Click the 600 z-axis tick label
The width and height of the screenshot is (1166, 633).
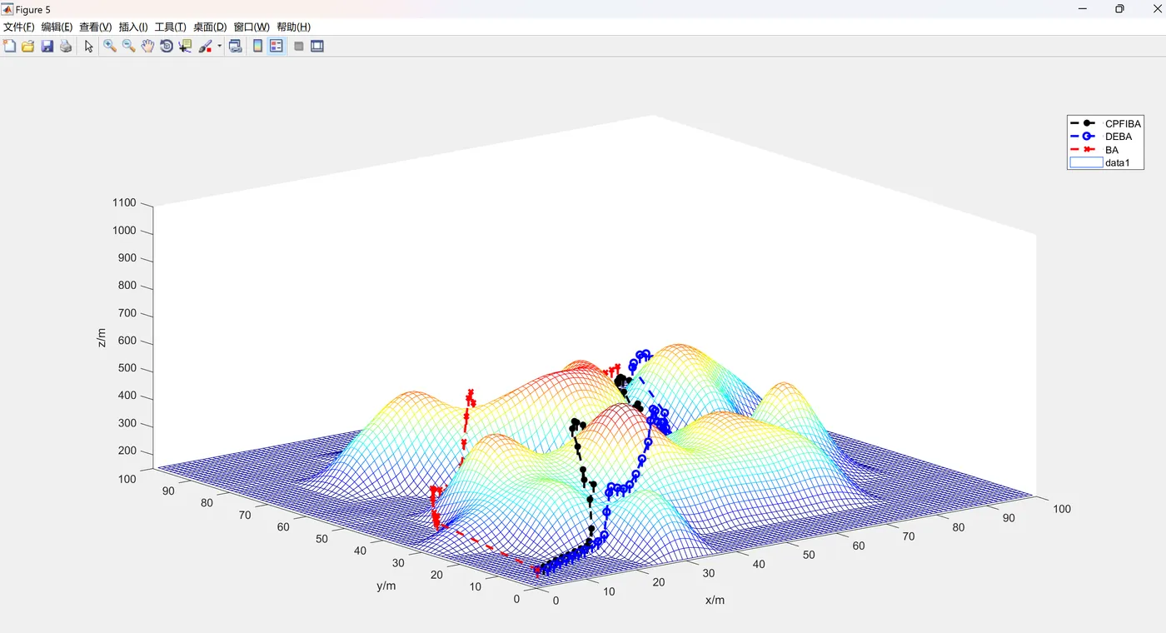(127, 341)
